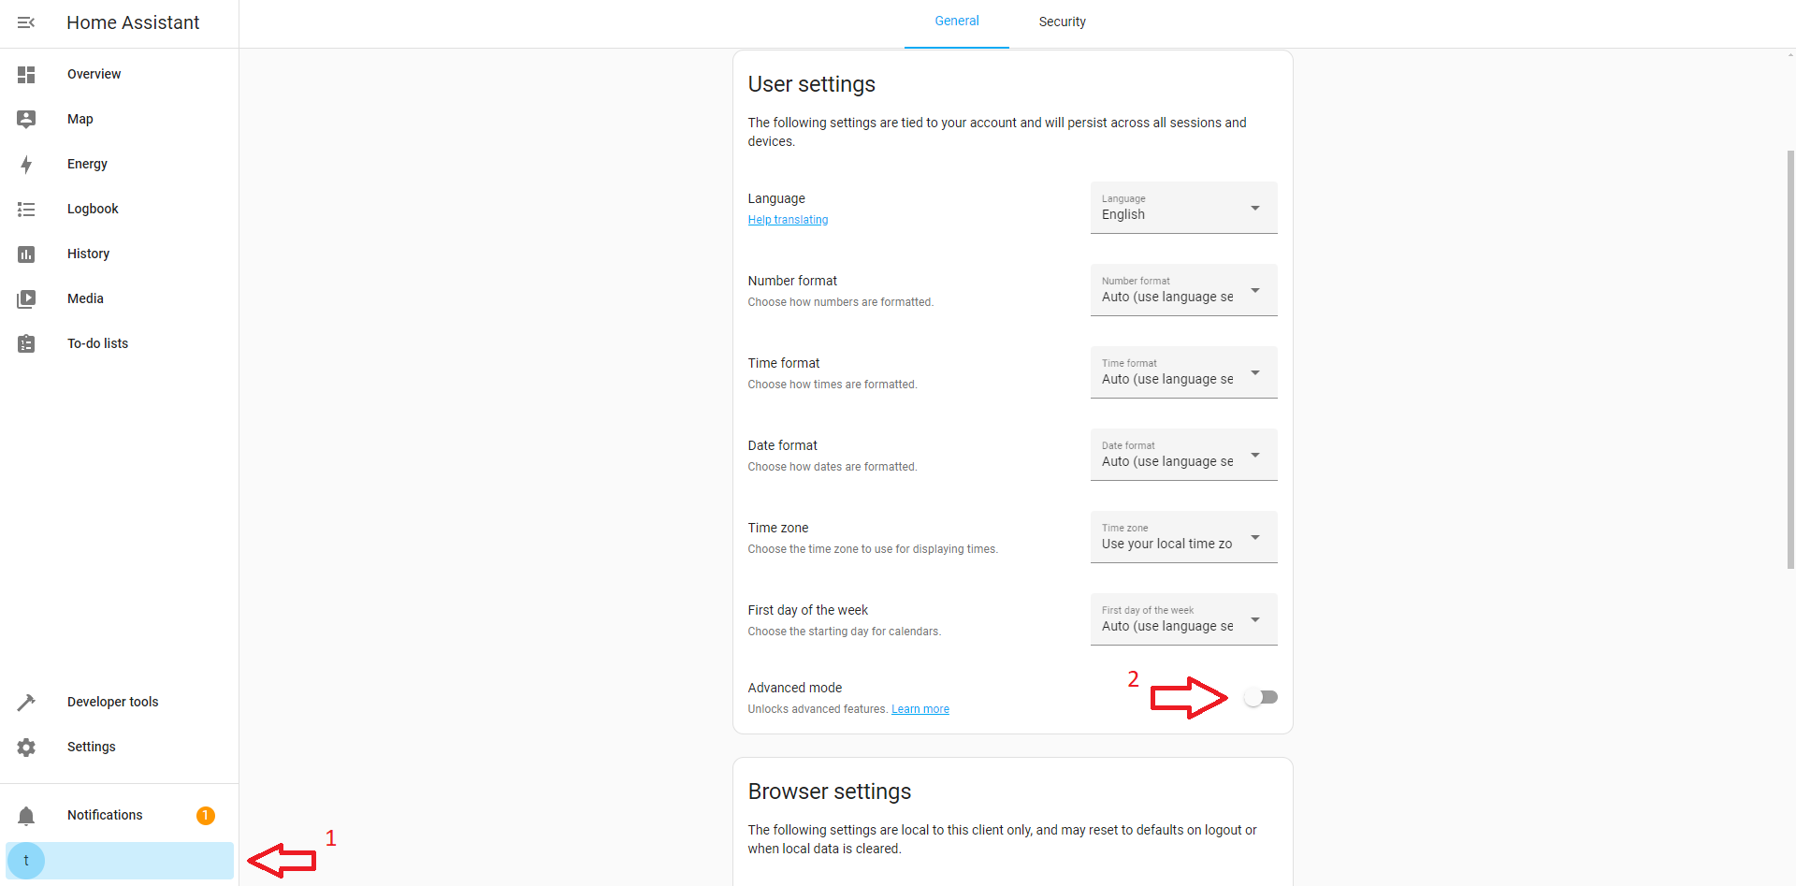
Task: Select the General tab
Action: [x=956, y=22]
